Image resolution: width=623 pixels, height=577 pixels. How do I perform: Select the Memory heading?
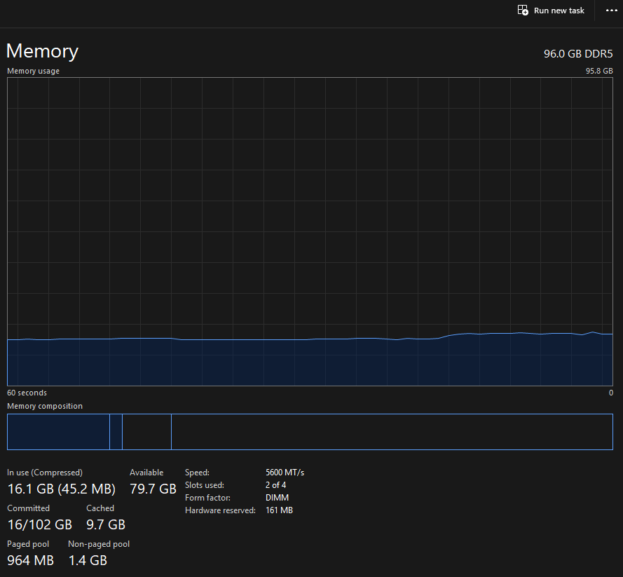click(x=43, y=51)
